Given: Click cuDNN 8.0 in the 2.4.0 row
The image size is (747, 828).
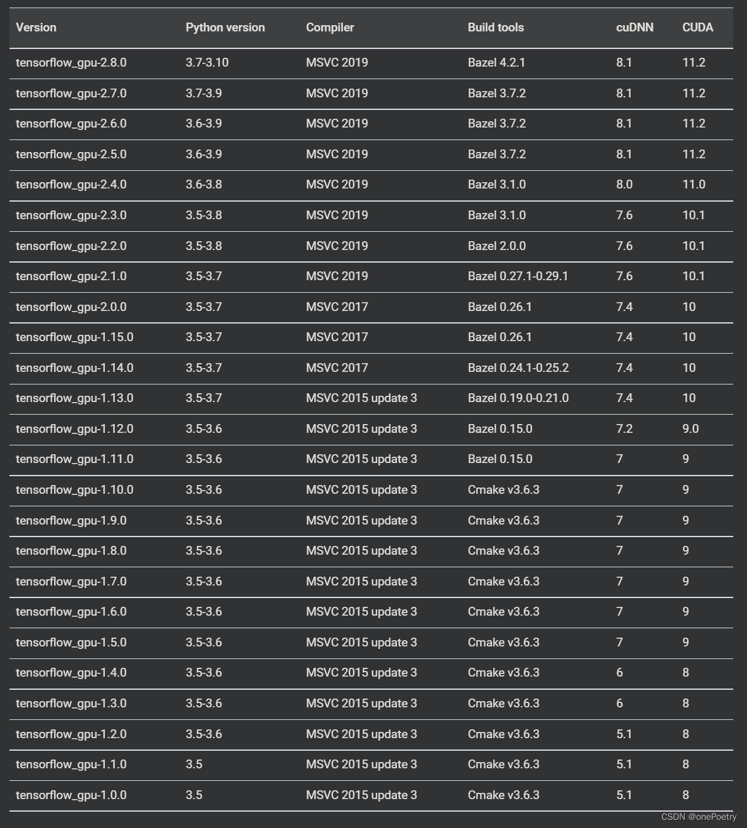Looking at the screenshot, I should 624,185.
